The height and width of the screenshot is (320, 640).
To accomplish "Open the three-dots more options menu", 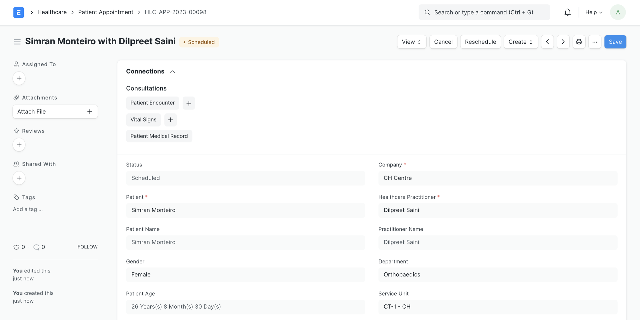I will click(x=595, y=42).
